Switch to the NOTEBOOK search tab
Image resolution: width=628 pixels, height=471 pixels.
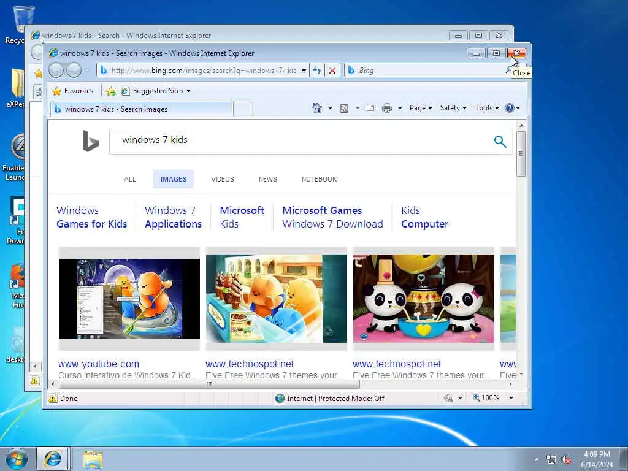(x=319, y=179)
